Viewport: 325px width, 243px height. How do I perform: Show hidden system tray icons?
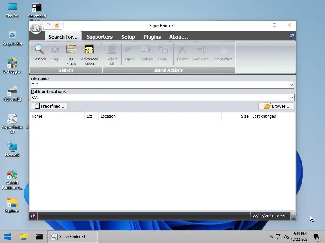(270, 237)
